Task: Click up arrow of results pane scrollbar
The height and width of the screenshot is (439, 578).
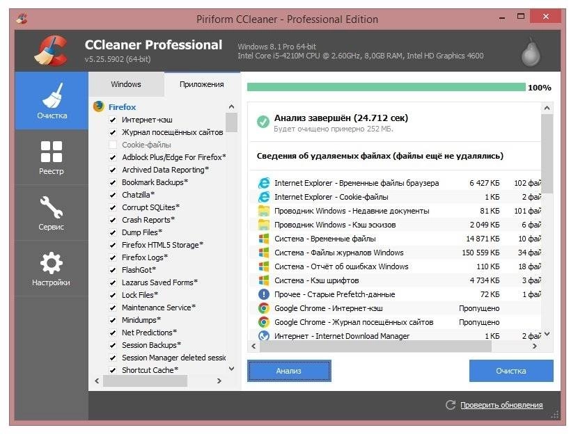Action: click(x=547, y=108)
